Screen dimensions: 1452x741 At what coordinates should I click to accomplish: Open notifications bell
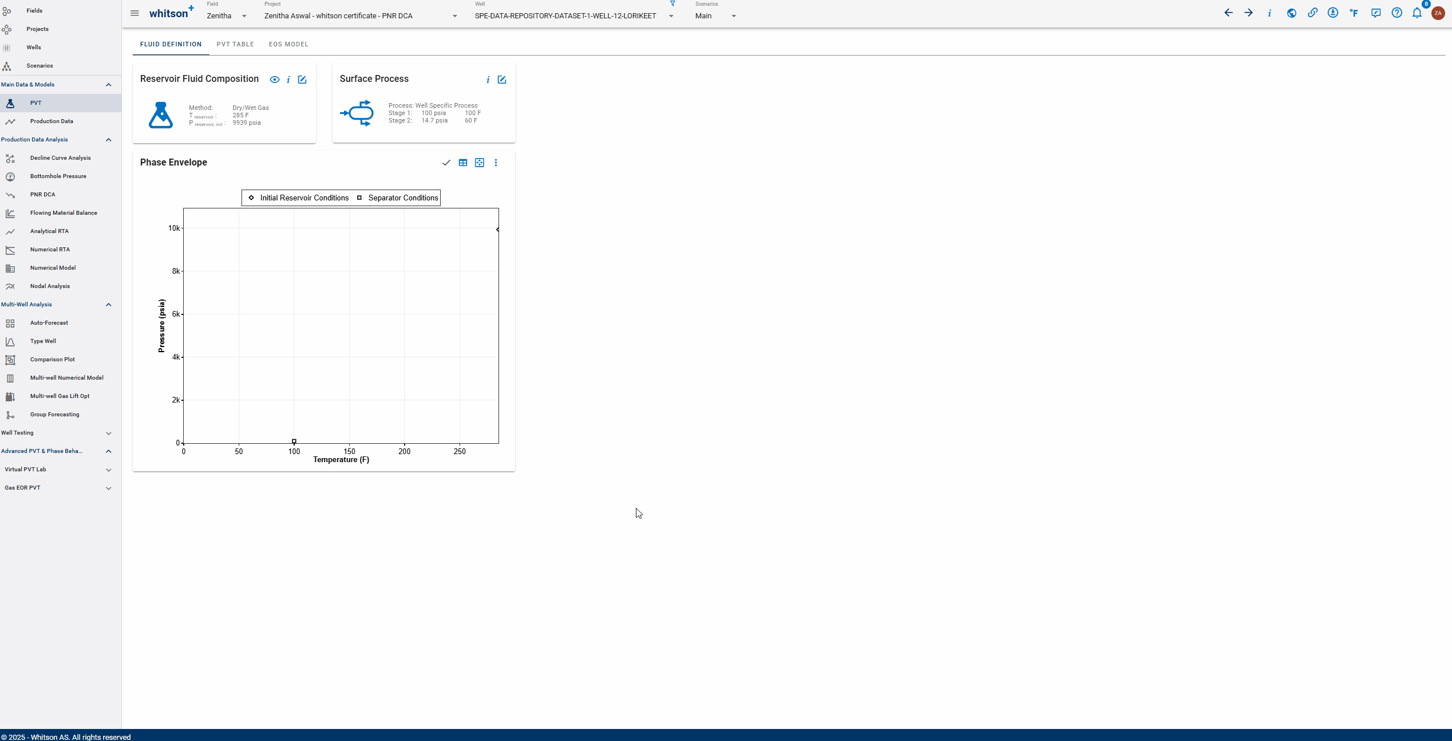(x=1417, y=13)
